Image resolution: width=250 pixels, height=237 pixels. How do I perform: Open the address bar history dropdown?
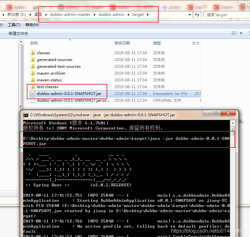click(190, 15)
